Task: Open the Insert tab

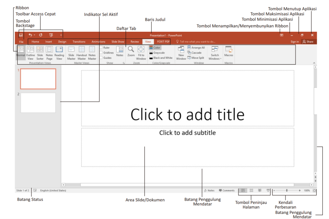Action: coord(49,42)
